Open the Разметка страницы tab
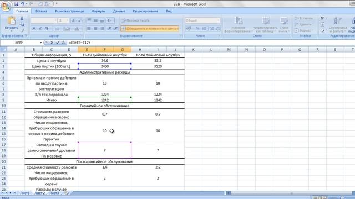Image resolution: width=355 pixels, height=199 pixels. [69, 11]
